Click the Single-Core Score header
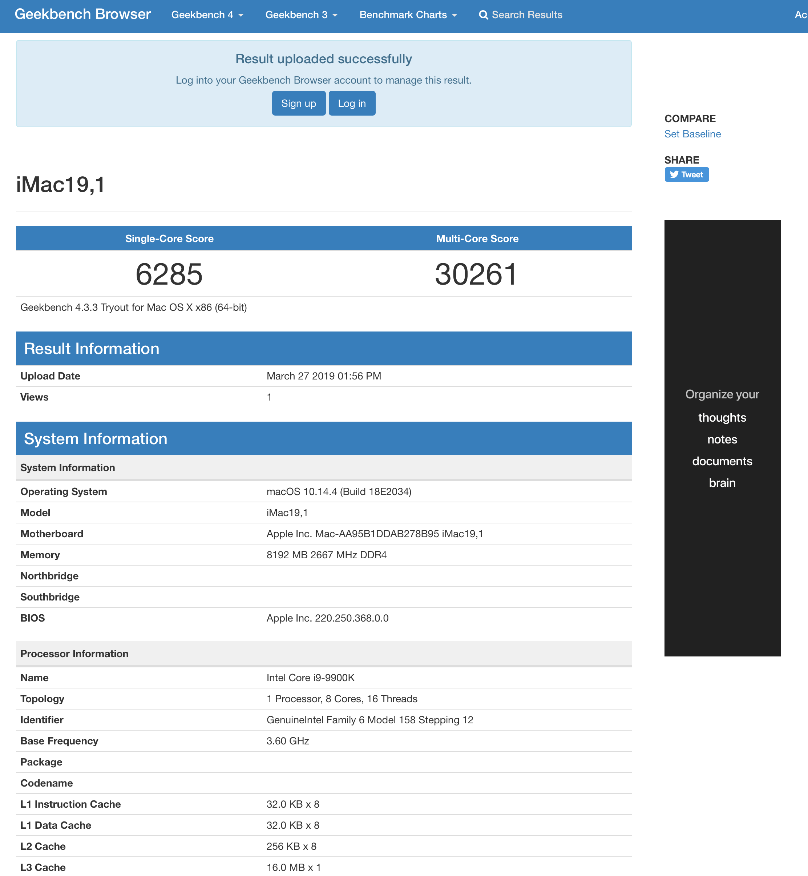This screenshot has height=876, width=808. (169, 238)
